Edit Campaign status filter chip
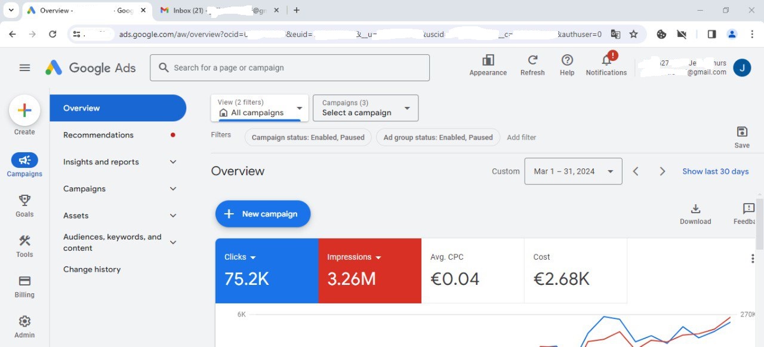The image size is (764, 347). pos(308,137)
